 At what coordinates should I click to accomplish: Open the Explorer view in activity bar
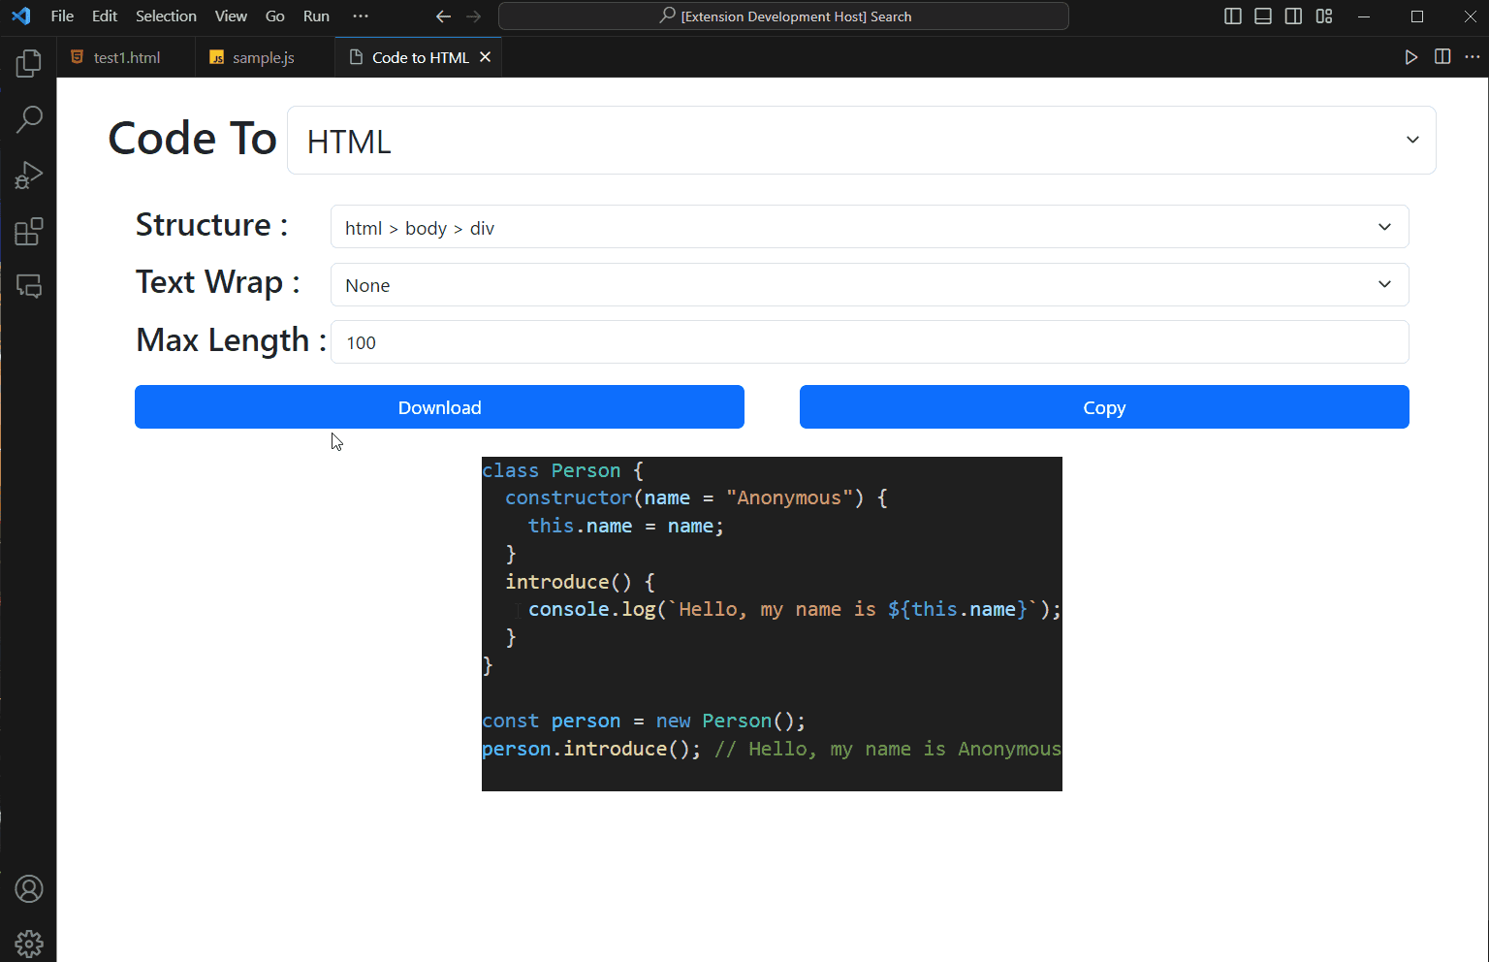point(29,64)
